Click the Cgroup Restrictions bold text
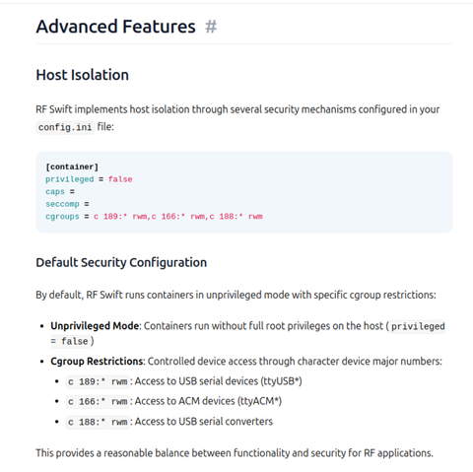 (x=97, y=362)
